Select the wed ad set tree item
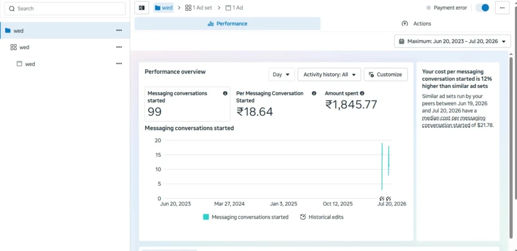Viewport: 517px width, 251px height. click(x=65, y=47)
